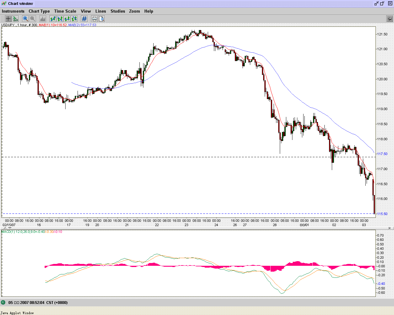Print the chart with printer icon
The width and height of the screenshot is (394, 315).
point(94,19)
